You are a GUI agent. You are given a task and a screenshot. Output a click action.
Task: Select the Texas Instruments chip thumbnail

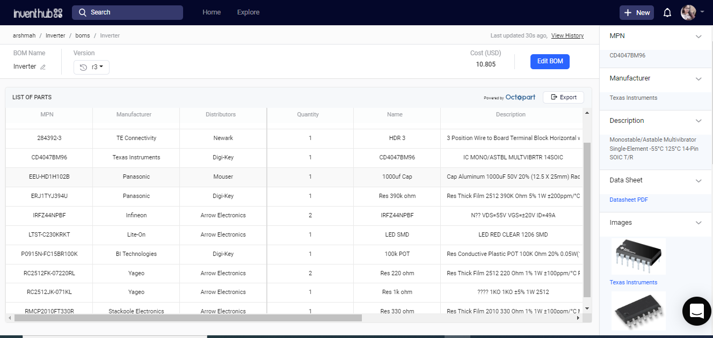point(638,256)
